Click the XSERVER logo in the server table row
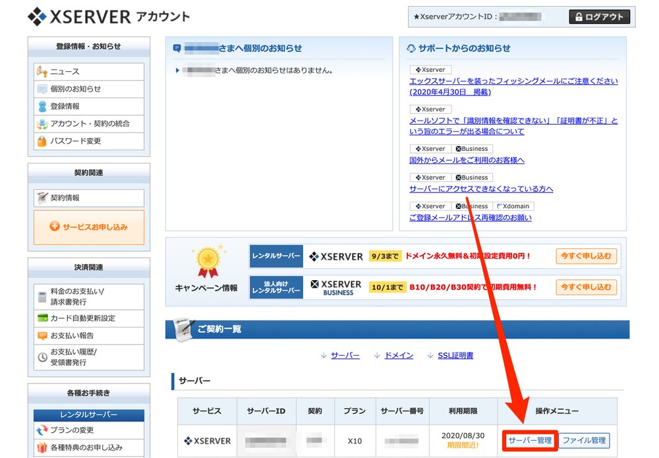The width and height of the screenshot is (659, 458). [x=207, y=441]
